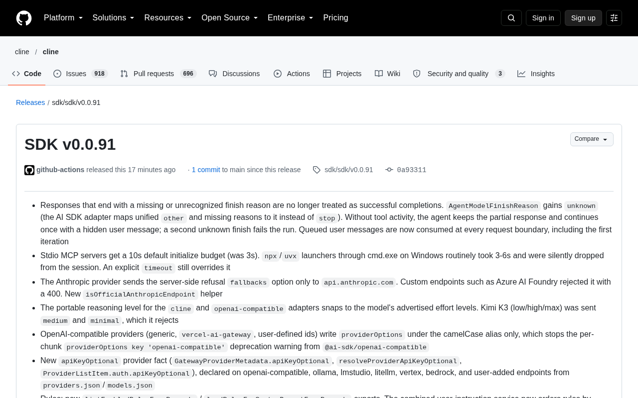Image resolution: width=638 pixels, height=398 pixels.
Task: Open the appearance settings sliders icon
Action: click(x=614, y=18)
